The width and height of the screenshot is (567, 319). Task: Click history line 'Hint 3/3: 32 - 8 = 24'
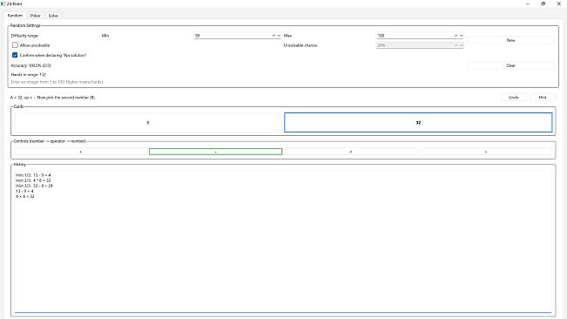tap(34, 186)
